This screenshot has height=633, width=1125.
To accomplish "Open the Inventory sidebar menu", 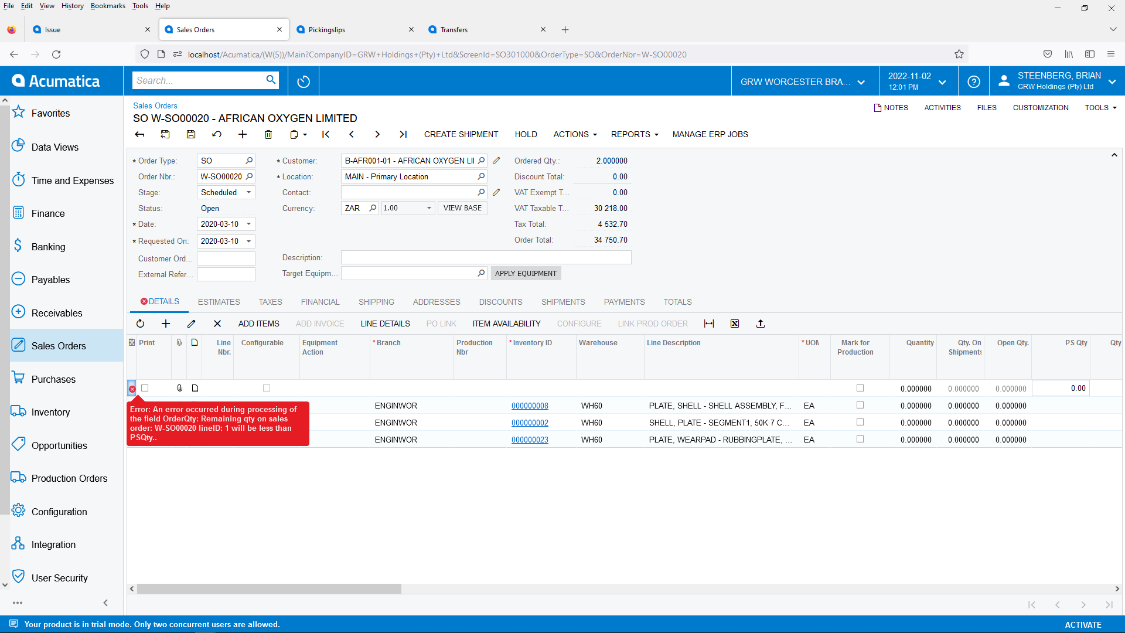I will pos(50,412).
